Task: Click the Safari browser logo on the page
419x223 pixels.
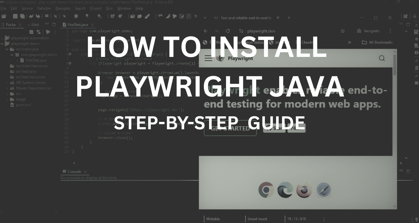Action: [323, 190]
